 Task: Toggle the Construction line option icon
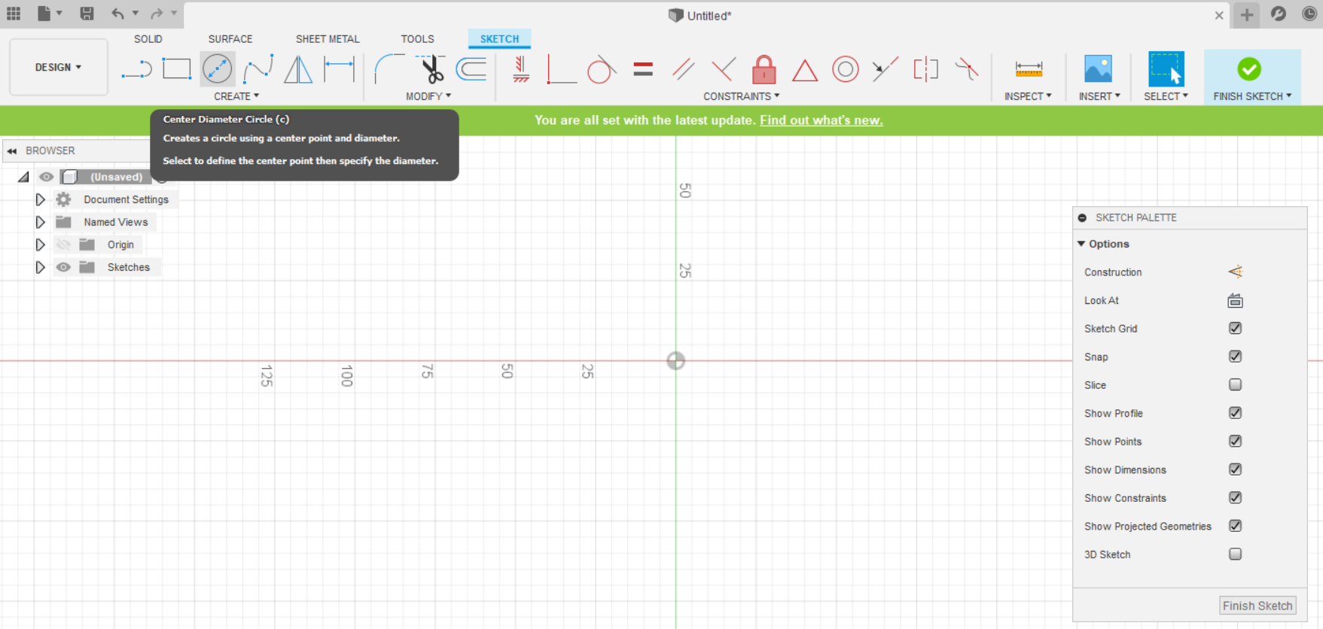pyautogui.click(x=1236, y=272)
